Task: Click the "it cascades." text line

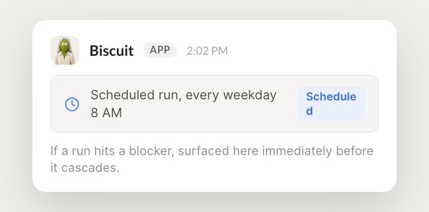Action: coord(85,168)
